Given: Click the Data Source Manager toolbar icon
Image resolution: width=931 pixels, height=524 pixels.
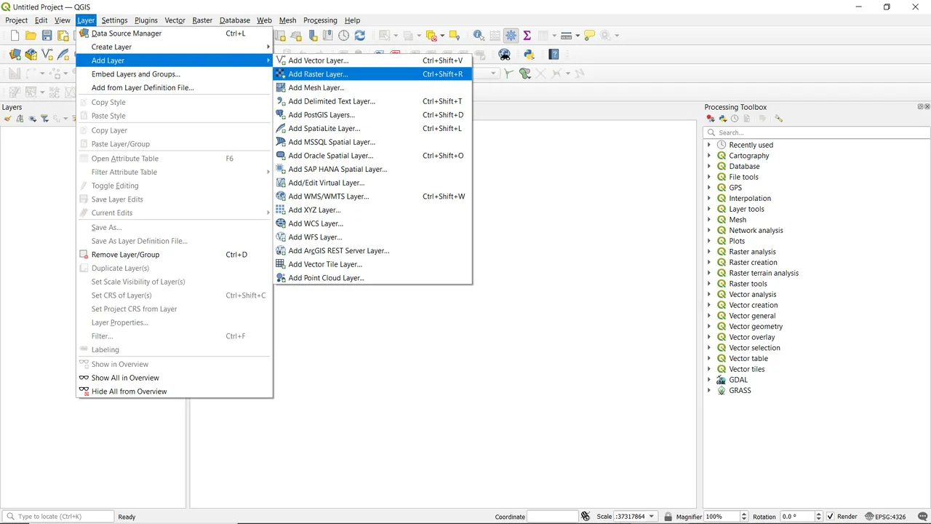Looking at the screenshot, I should (x=15, y=55).
